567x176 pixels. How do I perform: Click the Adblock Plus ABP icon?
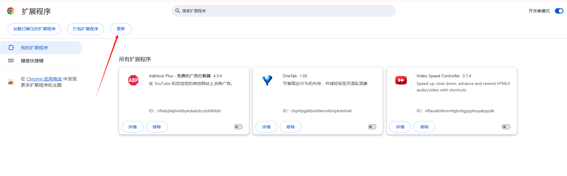[x=133, y=80]
